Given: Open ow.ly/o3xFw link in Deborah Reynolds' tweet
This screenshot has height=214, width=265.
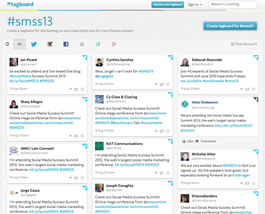Looking at the screenshot, I should click(x=191, y=81).
